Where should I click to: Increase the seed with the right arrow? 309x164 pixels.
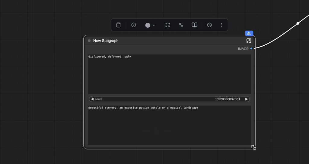pos(247,99)
